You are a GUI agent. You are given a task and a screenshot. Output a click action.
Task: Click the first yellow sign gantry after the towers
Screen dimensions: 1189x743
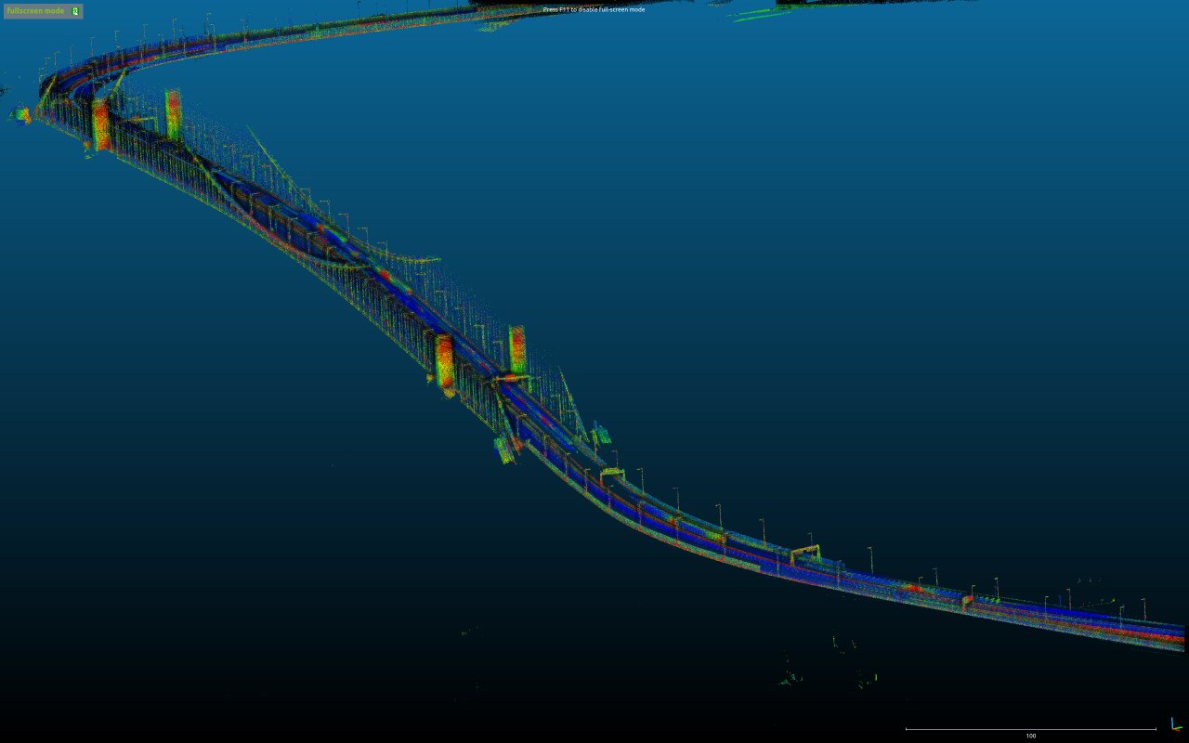pos(613,476)
